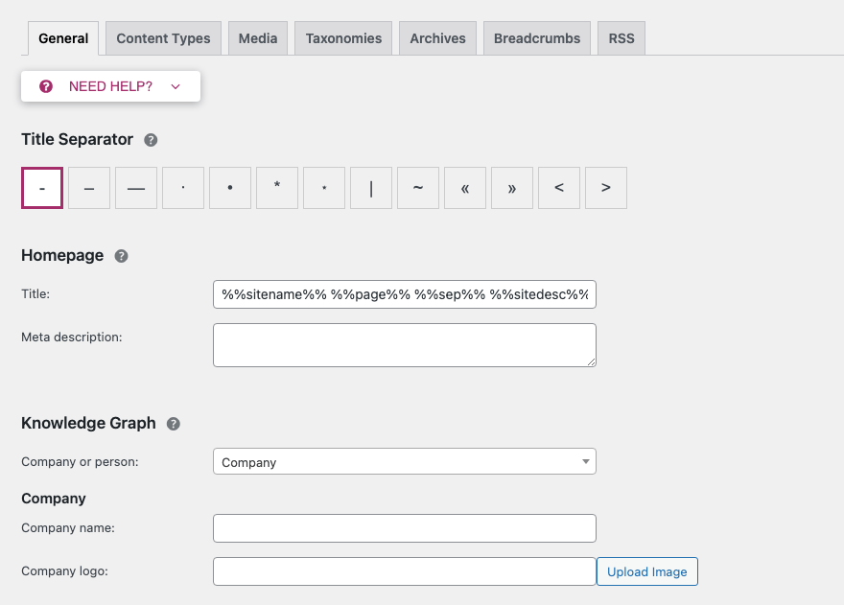This screenshot has height=605, width=844.
Task: Select the greater-than sign separator
Action: click(x=606, y=188)
